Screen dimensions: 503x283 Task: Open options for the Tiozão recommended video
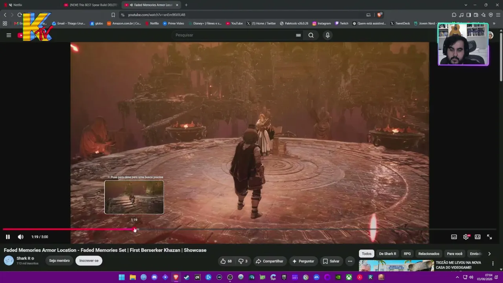coord(493,263)
